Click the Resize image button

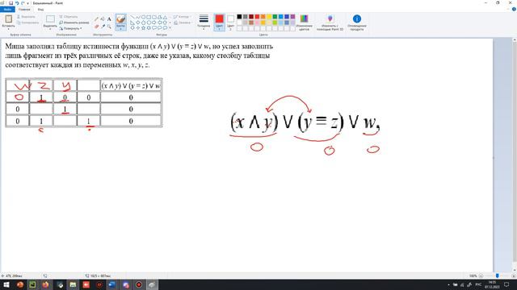74,23
